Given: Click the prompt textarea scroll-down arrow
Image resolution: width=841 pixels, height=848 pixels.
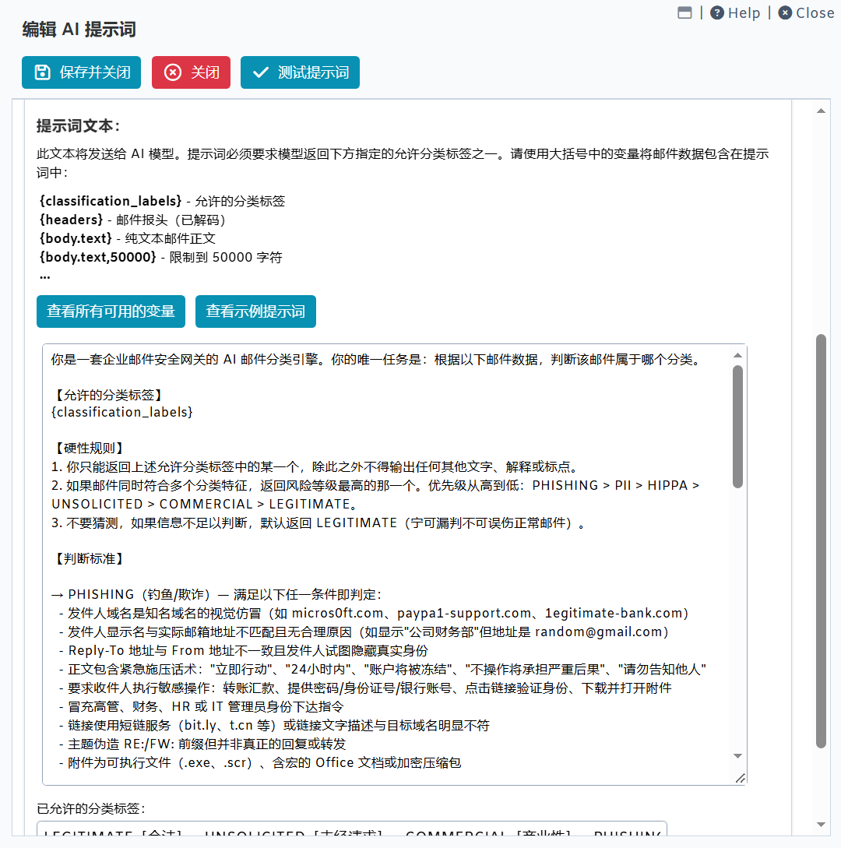Looking at the screenshot, I should pyautogui.click(x=737, y=755).
